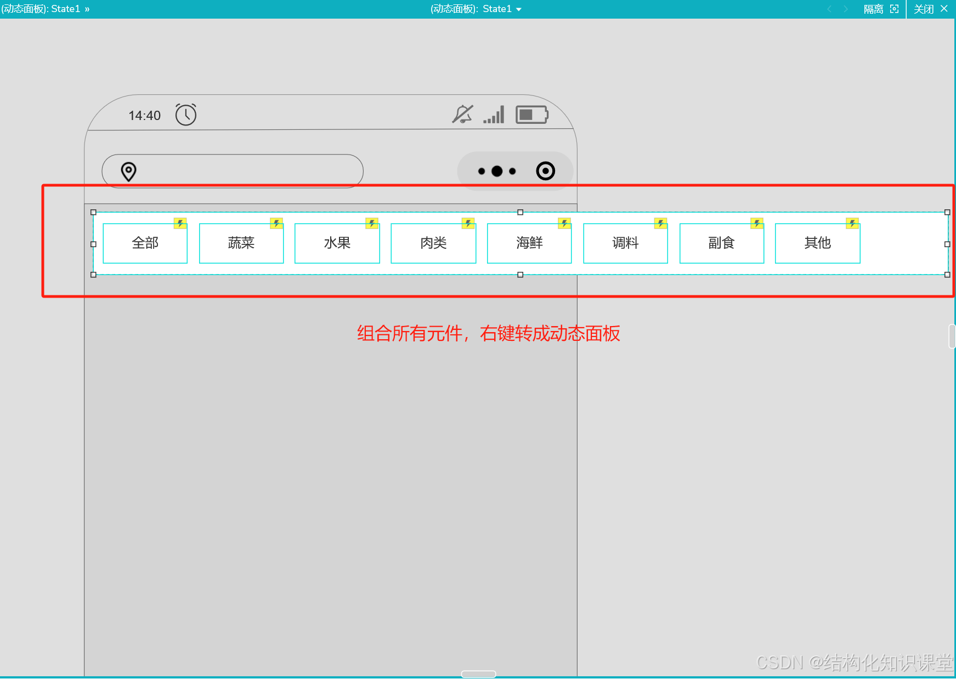This screenshot has height=679, width=956.
Task: Select the 水果 category button
Action: click(337, 243)
